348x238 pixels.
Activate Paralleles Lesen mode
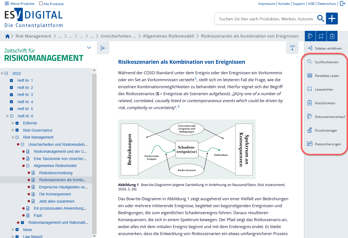(325, 76)
